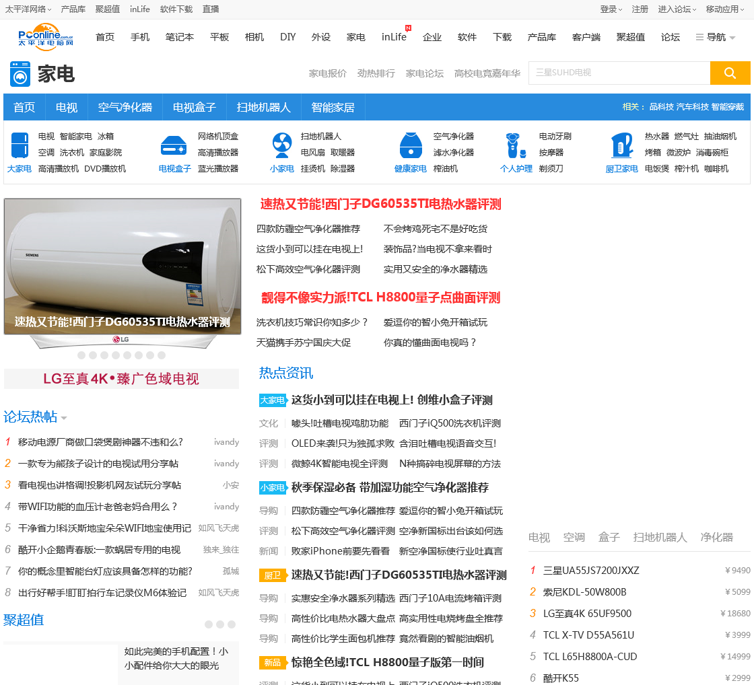Click into the 三星SUHD电视 search field
The height and width of the screenshot is (685, 754).
click(619, 73)
